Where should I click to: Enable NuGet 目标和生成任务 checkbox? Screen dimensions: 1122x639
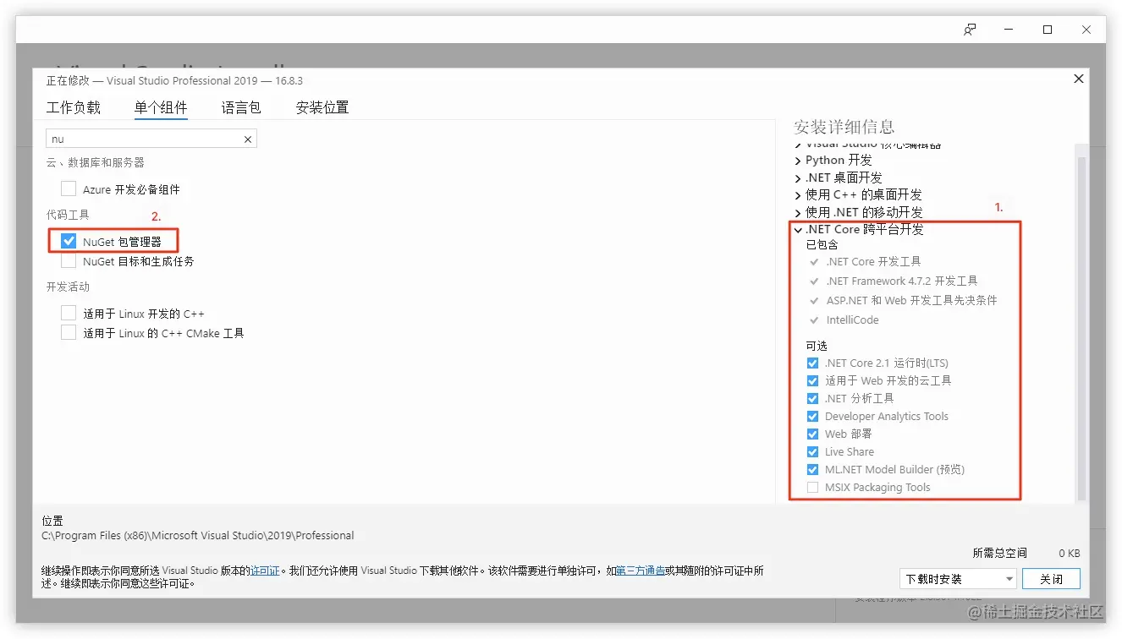[x=69, y=261]
